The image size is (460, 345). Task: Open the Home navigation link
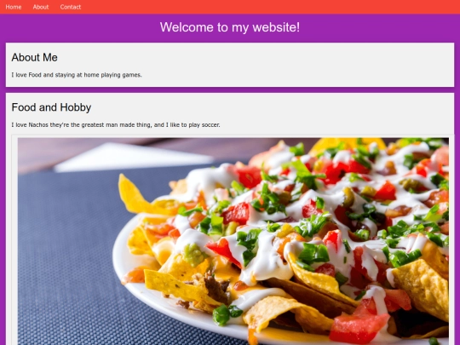(x=14, y=7)
